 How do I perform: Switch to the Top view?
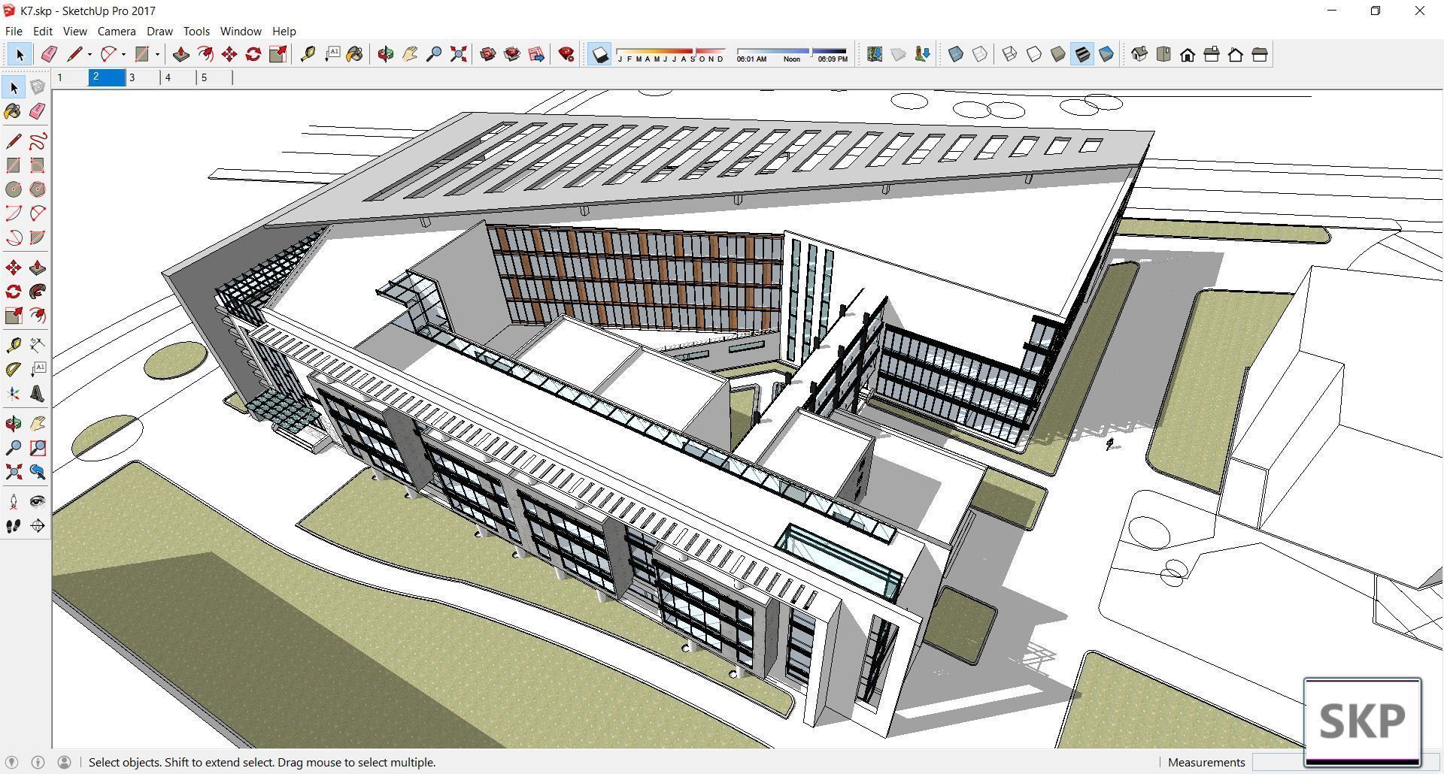coord(1163,54)
